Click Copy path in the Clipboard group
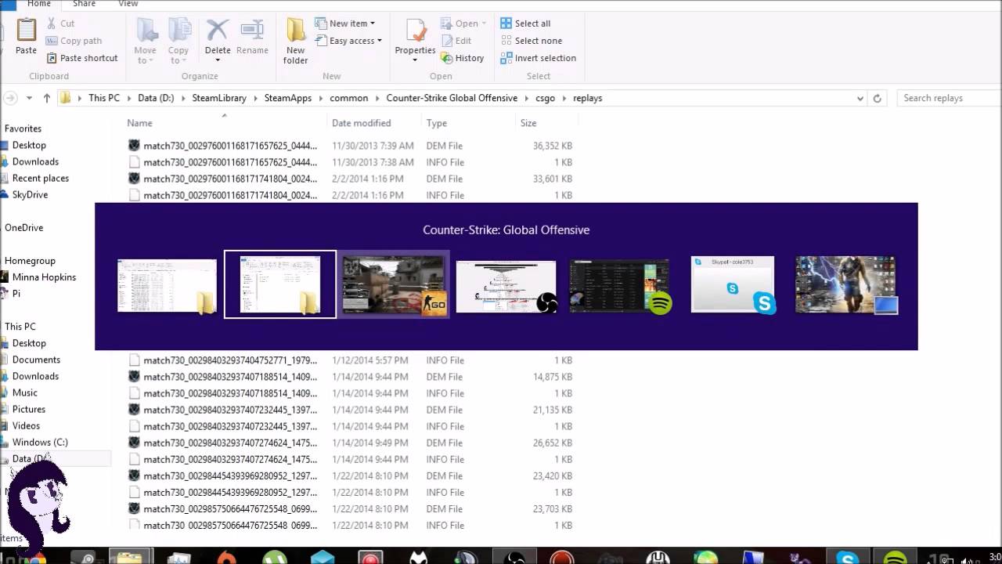This screenshot has width=1002, height=564. (74, 41)
